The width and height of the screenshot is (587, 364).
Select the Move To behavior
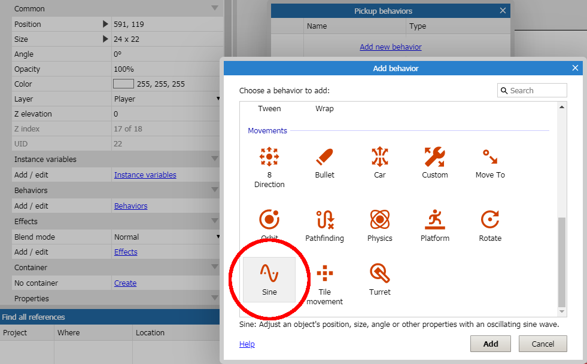click(490, 157)
